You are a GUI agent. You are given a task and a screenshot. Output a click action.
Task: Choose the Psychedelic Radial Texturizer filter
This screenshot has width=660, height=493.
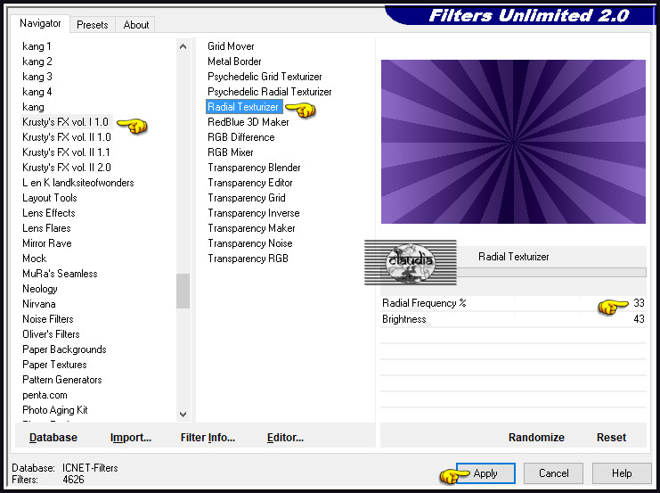coord(269,92)
